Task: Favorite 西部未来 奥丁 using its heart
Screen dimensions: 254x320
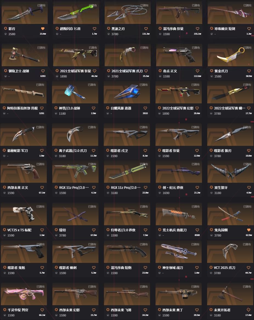Action: click(x=197, y=310)
